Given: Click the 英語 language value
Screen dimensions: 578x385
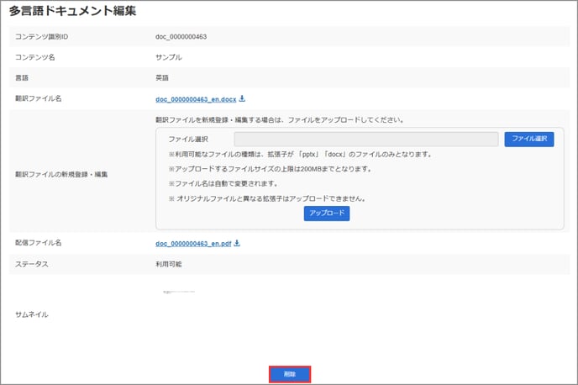Looking at the screenshot, I should [x=164, y=77].
